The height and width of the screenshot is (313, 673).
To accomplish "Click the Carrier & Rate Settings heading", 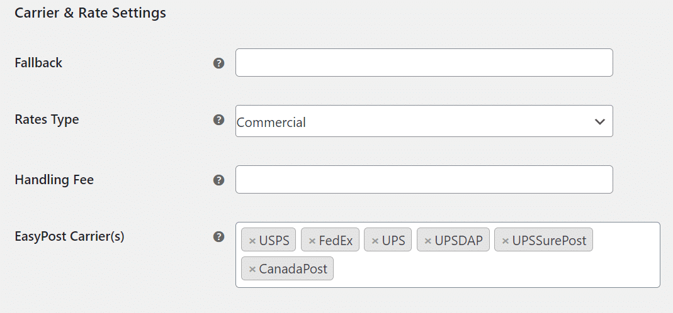I will point(90,13).
